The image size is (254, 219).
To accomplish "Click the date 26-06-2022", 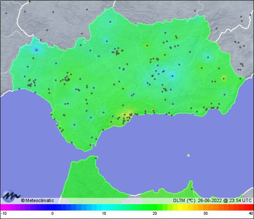I will coord(210,200).
